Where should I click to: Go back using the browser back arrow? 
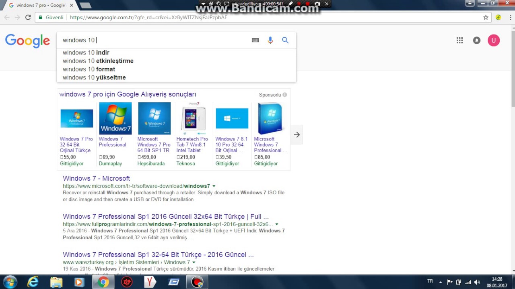7,17
